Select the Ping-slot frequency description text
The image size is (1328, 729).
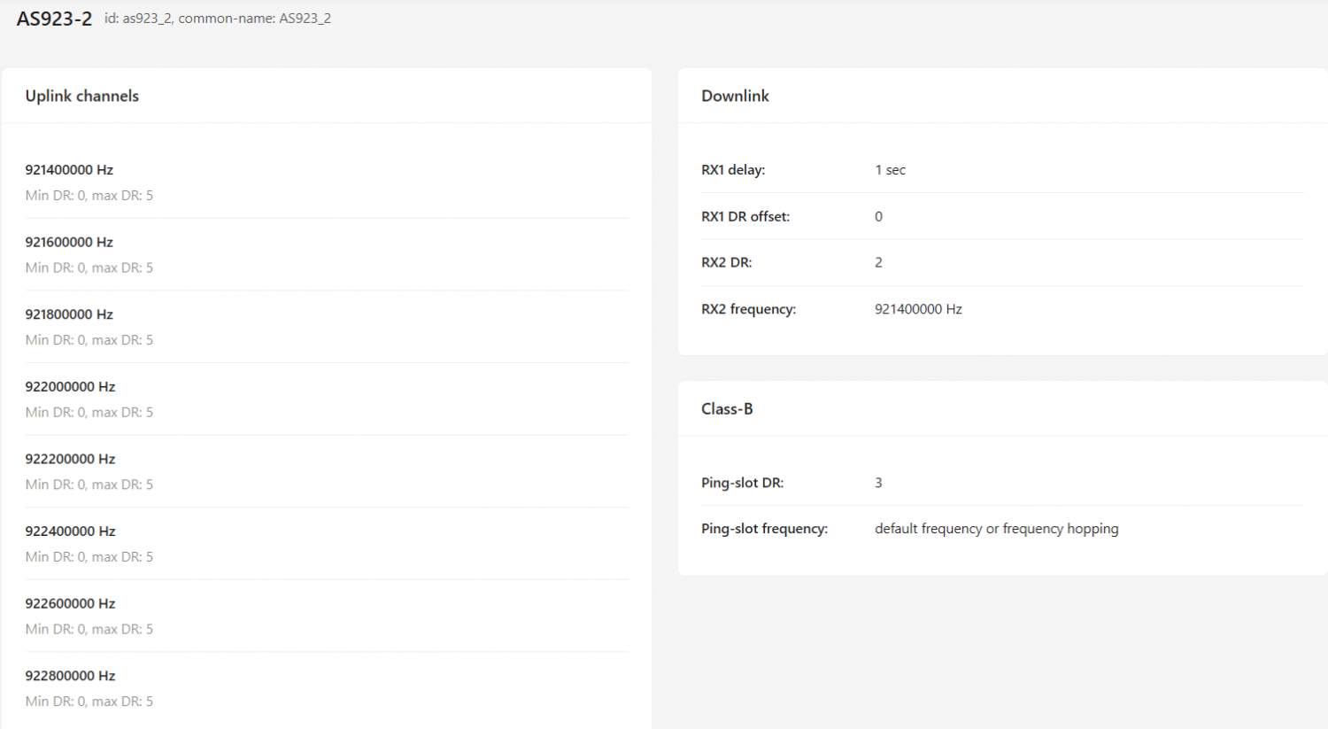(997, 529)
